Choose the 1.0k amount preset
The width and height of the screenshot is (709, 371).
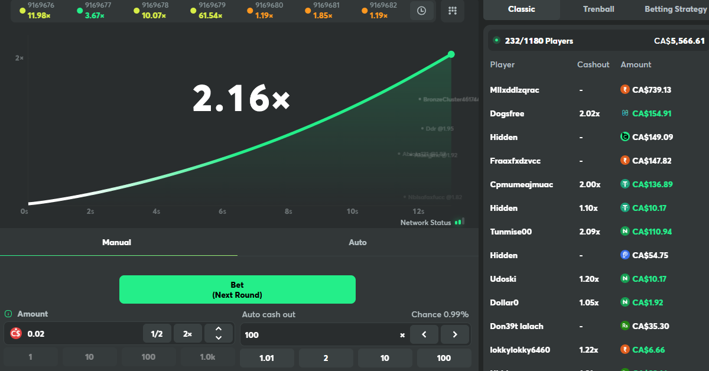point(208,357)
